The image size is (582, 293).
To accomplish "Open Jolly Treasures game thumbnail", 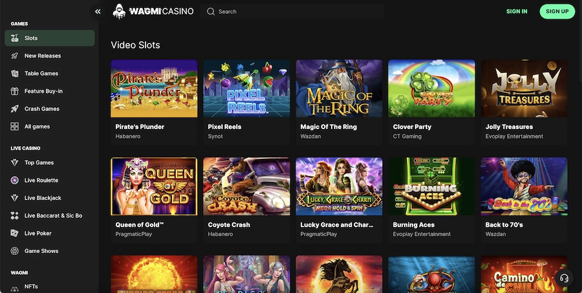I will pyautogui.click(x=524, y=88).
